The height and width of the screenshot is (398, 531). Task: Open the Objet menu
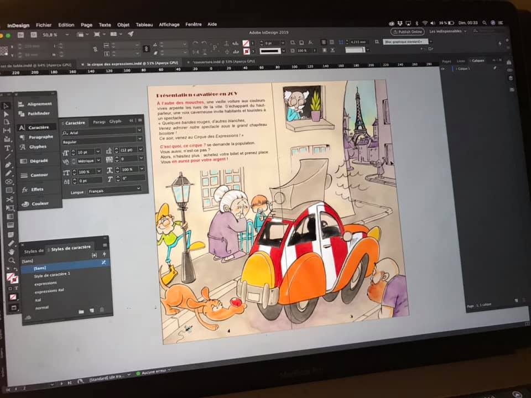123,25
